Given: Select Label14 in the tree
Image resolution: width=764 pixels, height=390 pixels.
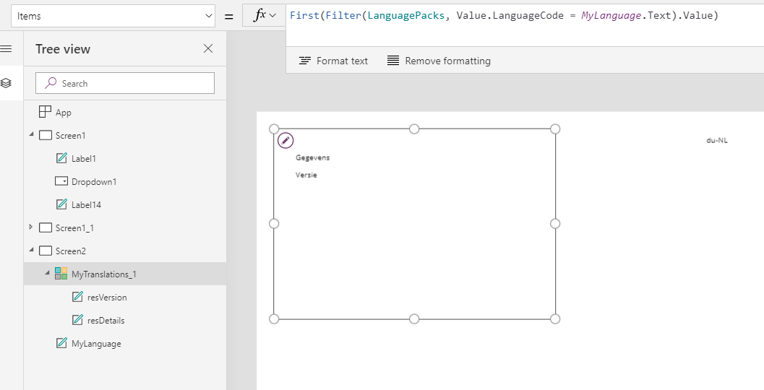Looking at the screenshot, I should pyautogui.click(x=86, y=205).
